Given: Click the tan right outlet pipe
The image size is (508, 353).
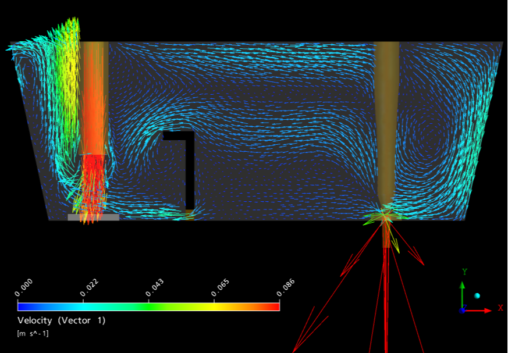Looking at the screenshot, I should coord(387,116).
